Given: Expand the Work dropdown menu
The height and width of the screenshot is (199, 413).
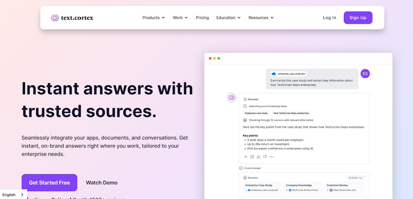Looking at the screenshot, I should (x=180, y=18).
